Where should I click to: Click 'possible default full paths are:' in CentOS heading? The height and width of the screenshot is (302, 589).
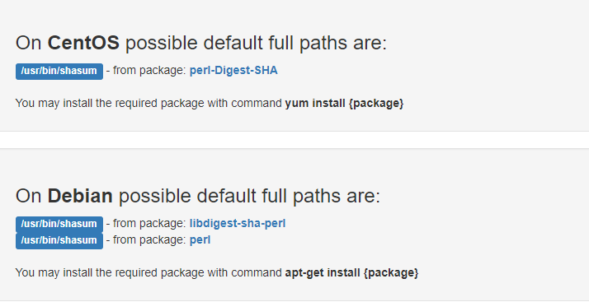coord(256,43)
